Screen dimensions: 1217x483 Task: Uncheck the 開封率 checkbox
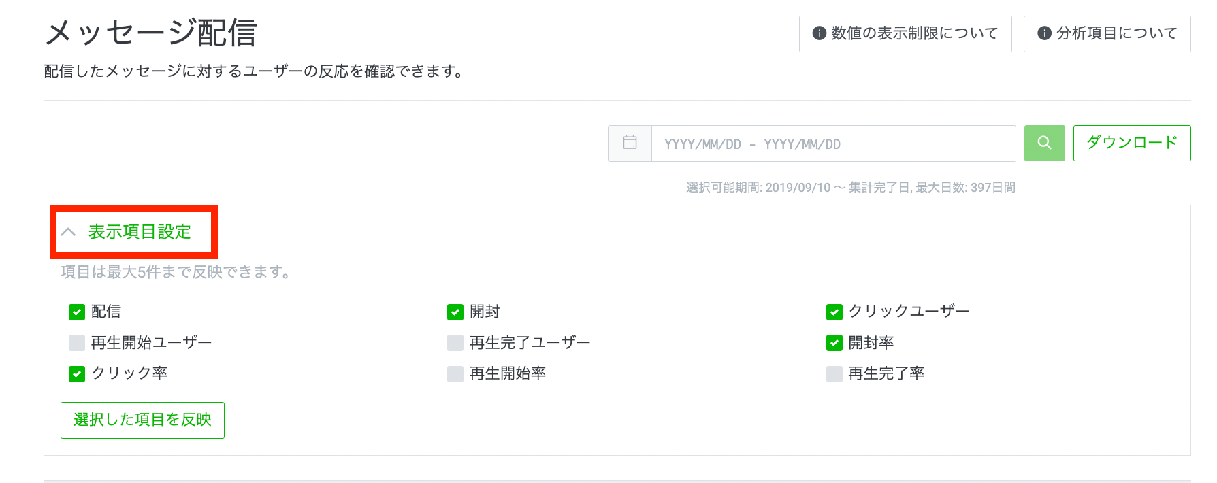(x=834, y=343)
